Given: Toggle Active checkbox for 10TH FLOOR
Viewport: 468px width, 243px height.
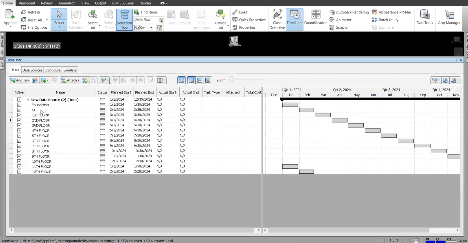Looking at the screenshot, I should (19, 161).
